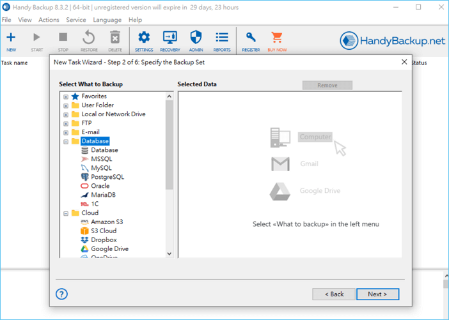The height and width of the screenshot is (320, 449).
Task: Open the Actions menu
Action: click(49, 20)
